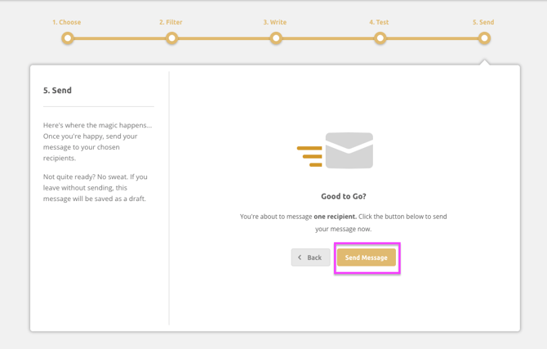Go to the Write step circle

tap(276, 38)
